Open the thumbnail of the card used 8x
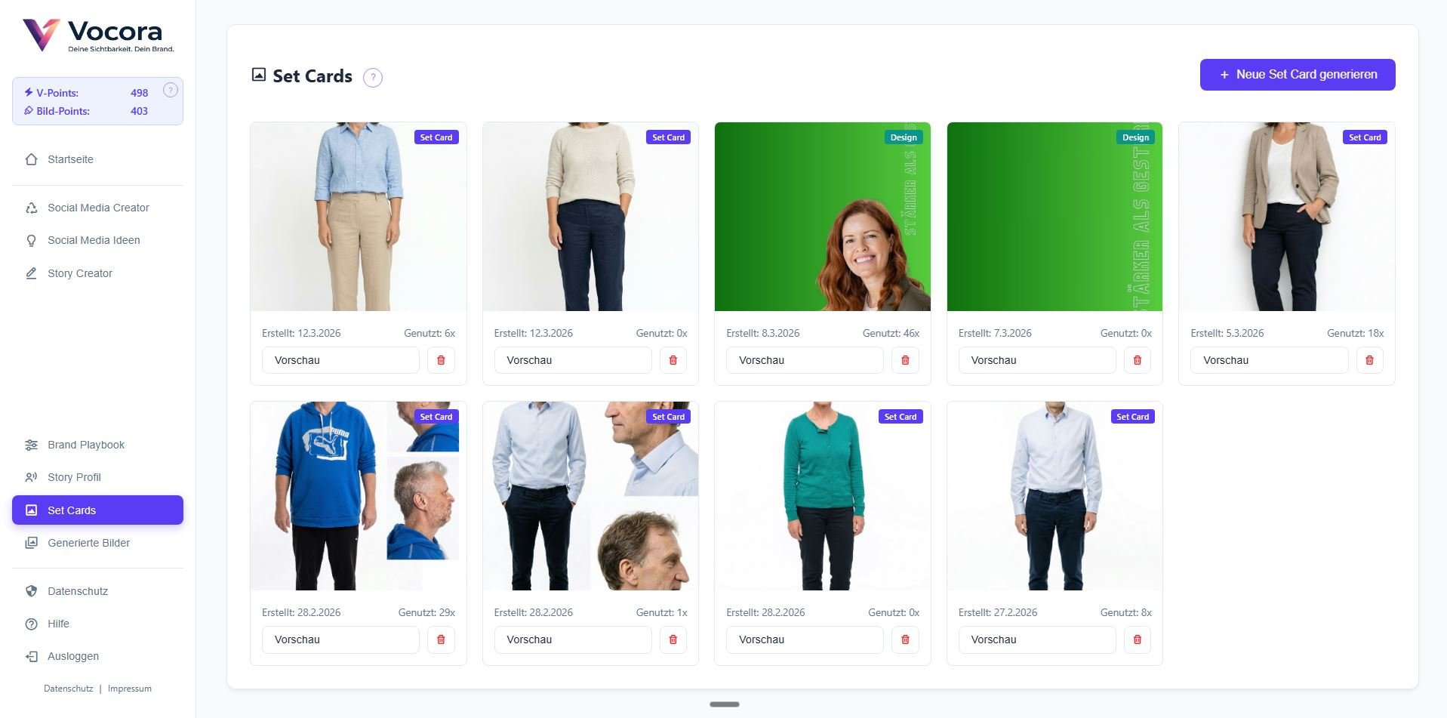1447x718 pixels. (x=1054, y=496)
